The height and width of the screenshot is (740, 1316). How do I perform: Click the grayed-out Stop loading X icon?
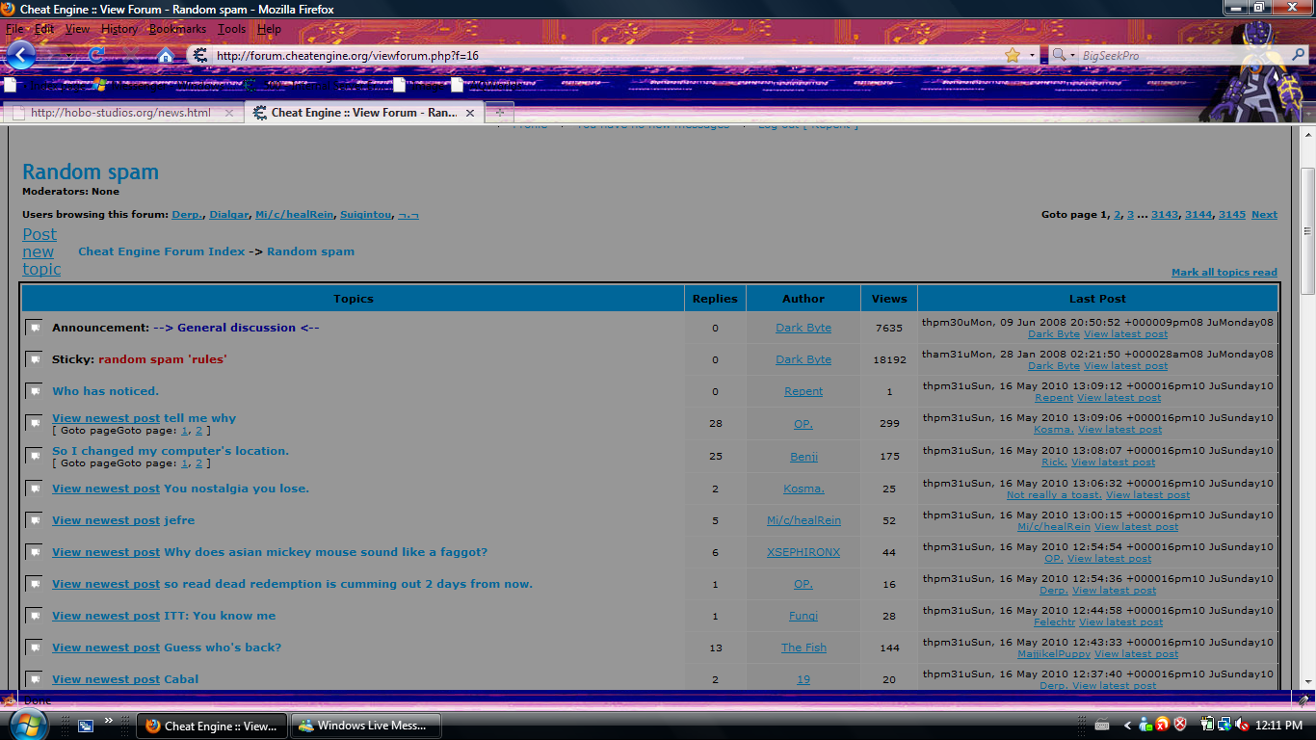pos(130,55)
